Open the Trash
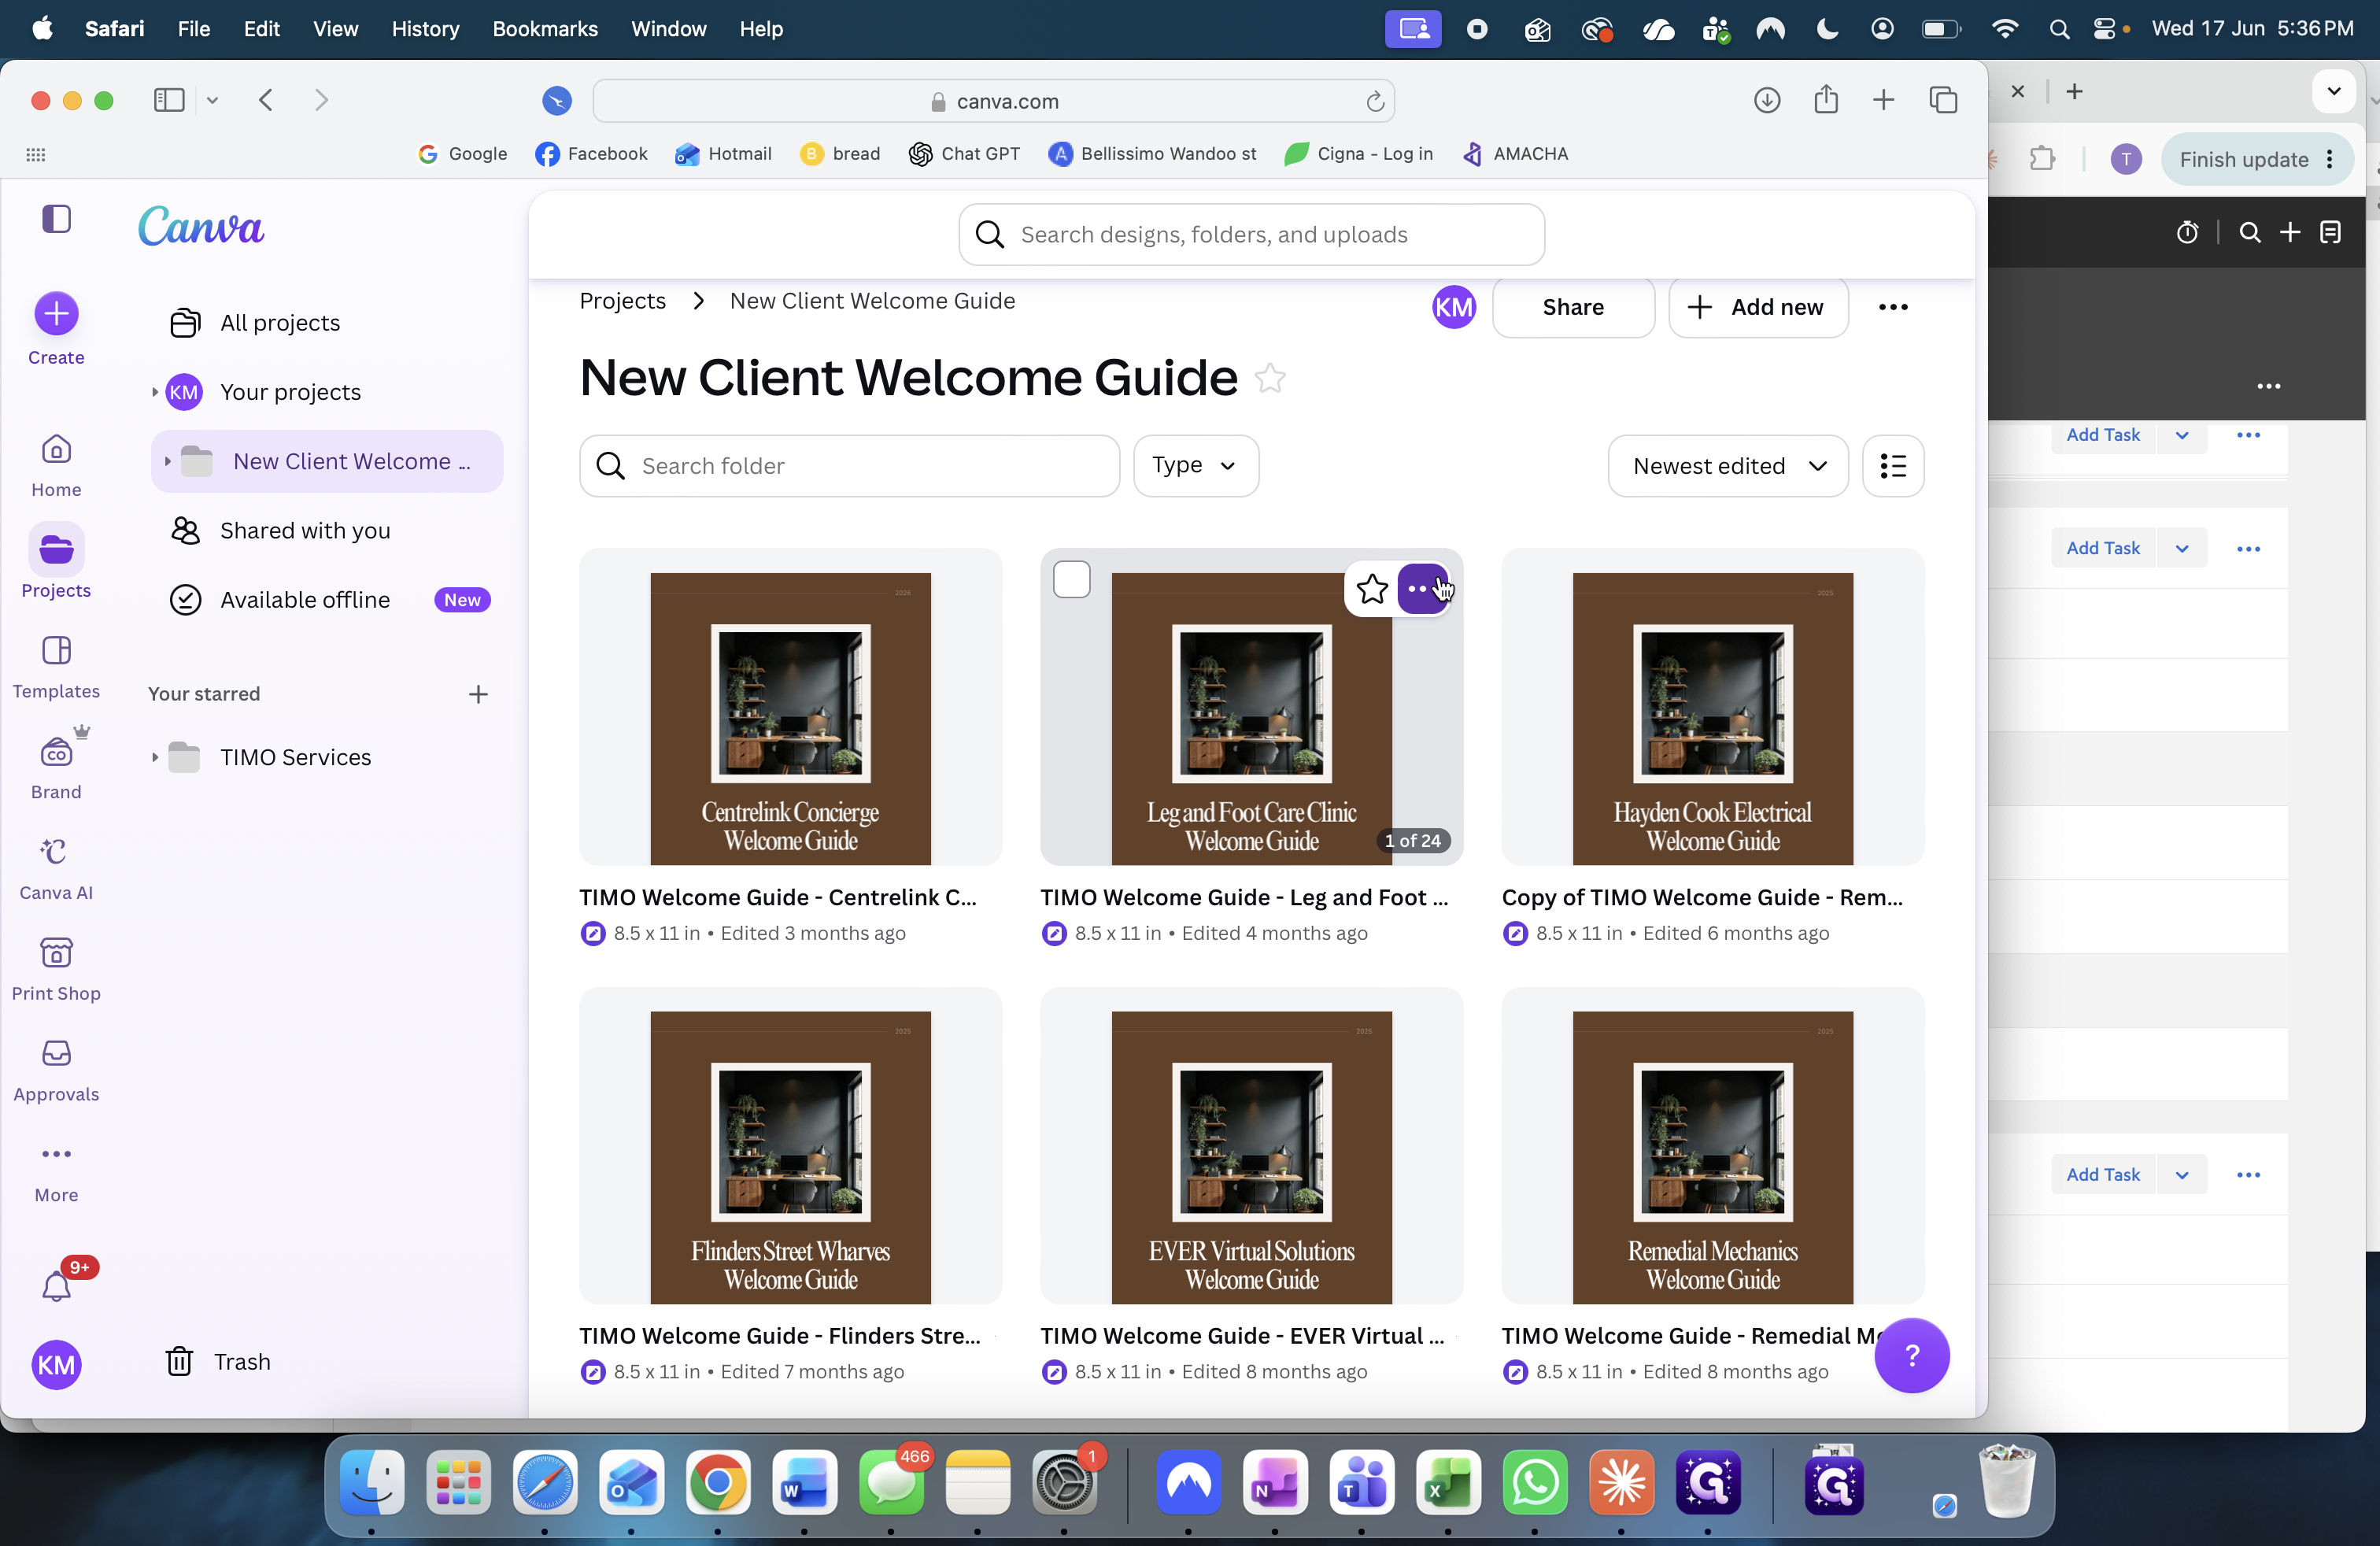 click(x=218, y=1361)
